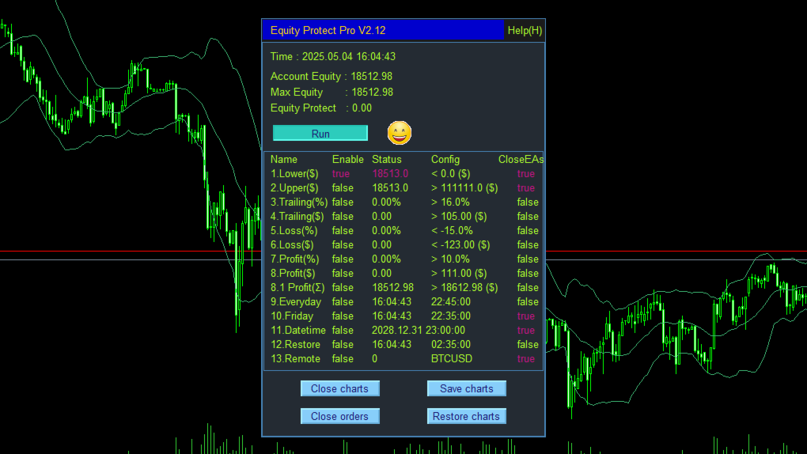The height and width of the screenshot is (454, 807).
Task: Click the Run button
Action: [320, 134]
